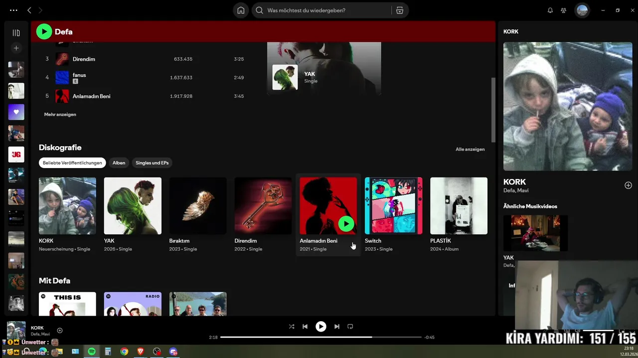Select Beliebte Veröffentlichungen filter chip
This screenshot has width=638, height=358.
72,163
